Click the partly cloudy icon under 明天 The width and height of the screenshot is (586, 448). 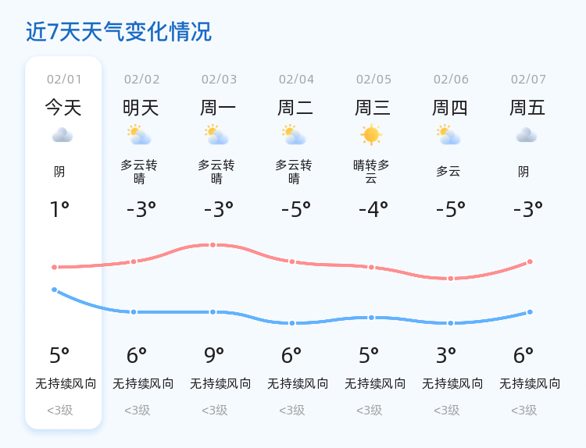139,135
